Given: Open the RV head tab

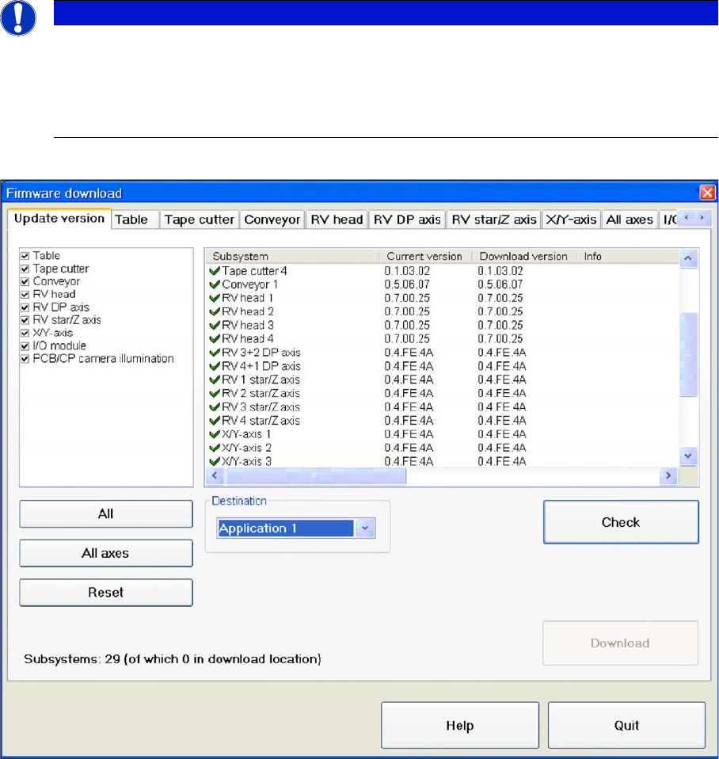Looking at the screenshot, I should click(337, 219).
